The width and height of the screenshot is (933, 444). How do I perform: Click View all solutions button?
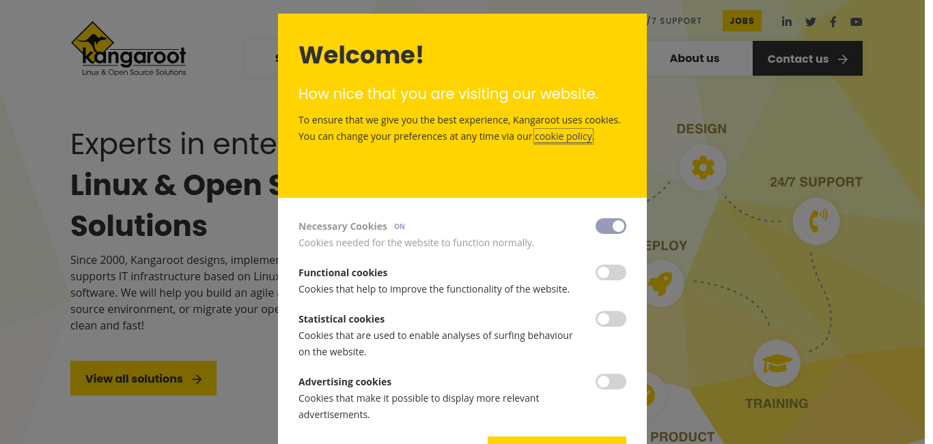[x=143, y=379]
